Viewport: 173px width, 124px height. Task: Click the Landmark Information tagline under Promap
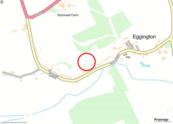(163, 122)
